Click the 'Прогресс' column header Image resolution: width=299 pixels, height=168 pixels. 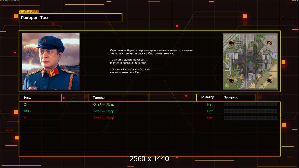coord(231,97)
